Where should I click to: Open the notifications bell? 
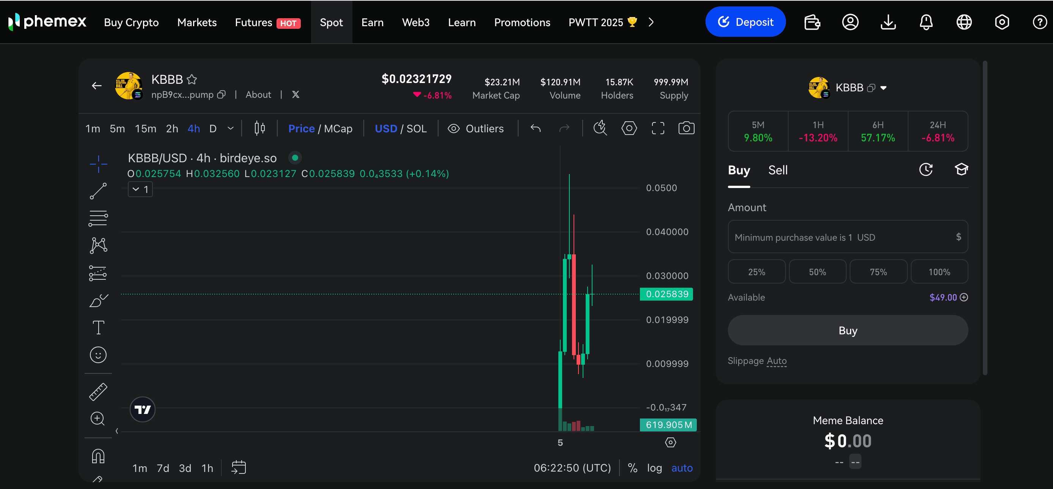pyautogui.click(x=926, y=22)
